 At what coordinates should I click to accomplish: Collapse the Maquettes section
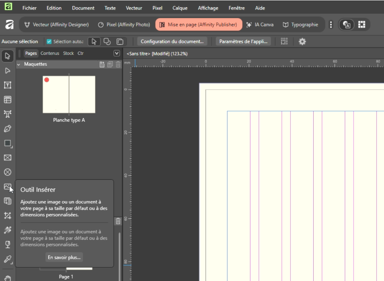coord(19,64)
